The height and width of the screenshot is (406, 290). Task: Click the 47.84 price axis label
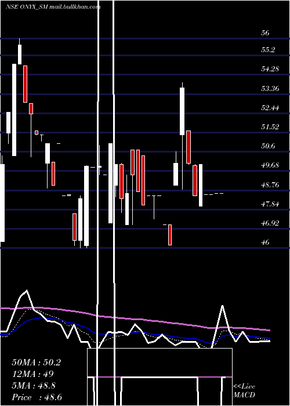pos(270,204)
